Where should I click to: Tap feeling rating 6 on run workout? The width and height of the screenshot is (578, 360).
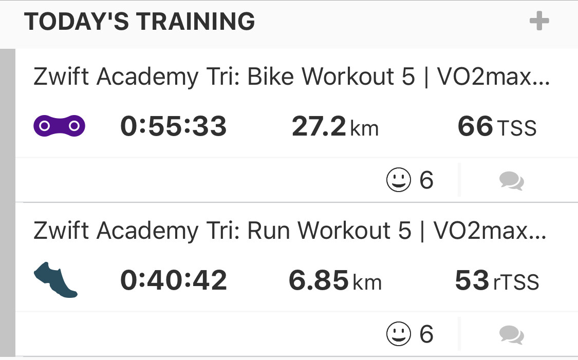click(426, 335)
